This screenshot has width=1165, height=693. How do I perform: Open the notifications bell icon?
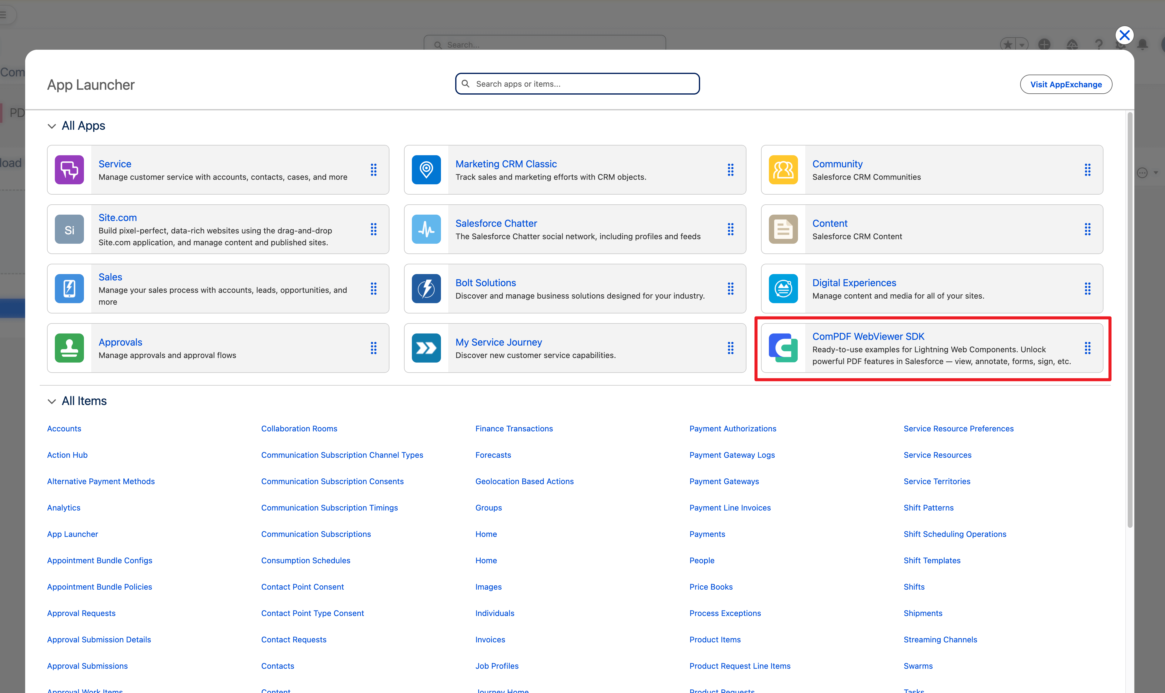[x=1142, y=44]
